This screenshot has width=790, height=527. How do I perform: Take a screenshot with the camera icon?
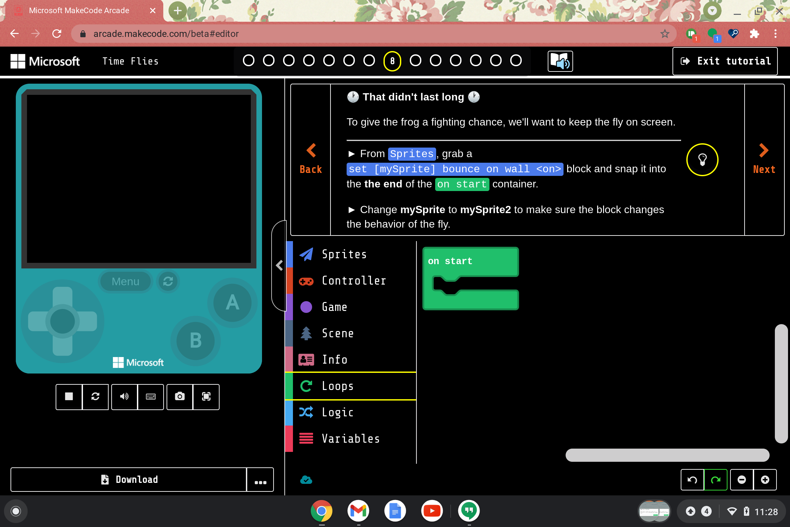pos(180,397)
